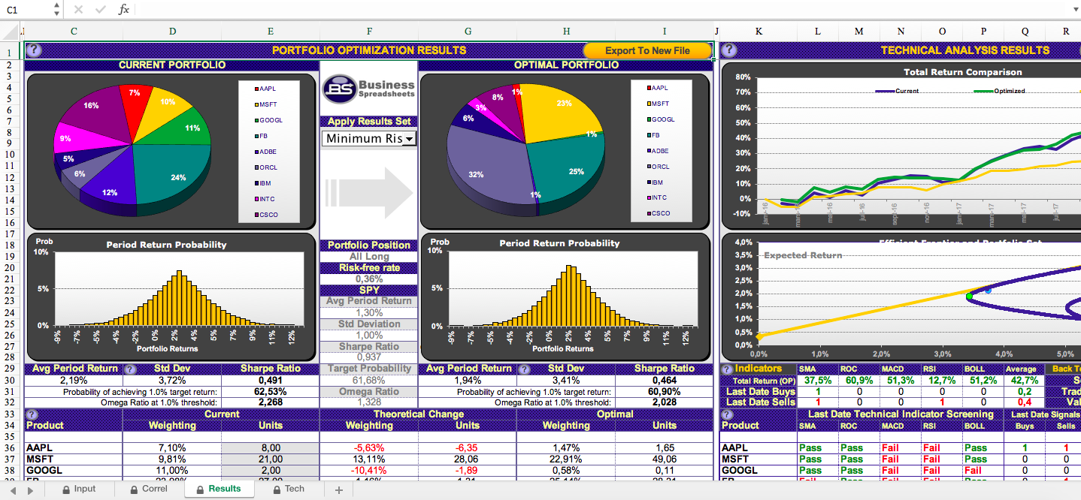The width and height of the screenshot is (1081, 500).
Task: Click the CURRENT PORTFOLIO section header
Action: coord(172,65)
